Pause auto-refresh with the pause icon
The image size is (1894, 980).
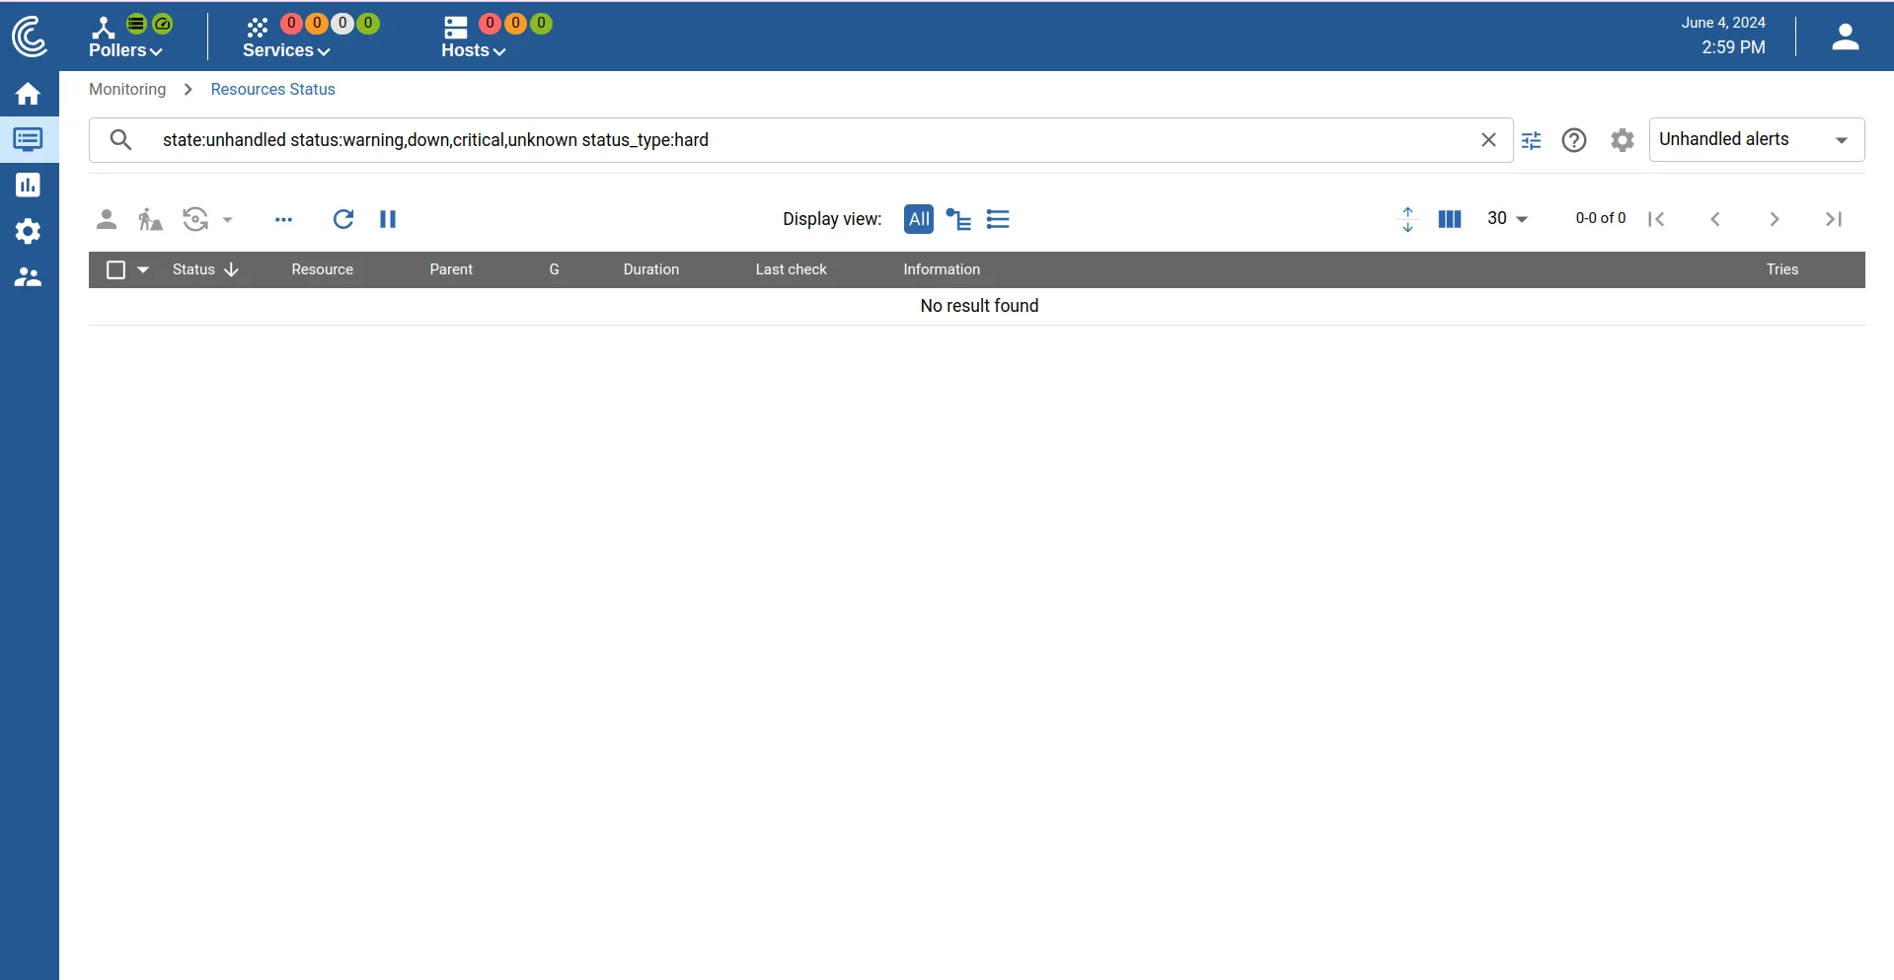[388, 219]
